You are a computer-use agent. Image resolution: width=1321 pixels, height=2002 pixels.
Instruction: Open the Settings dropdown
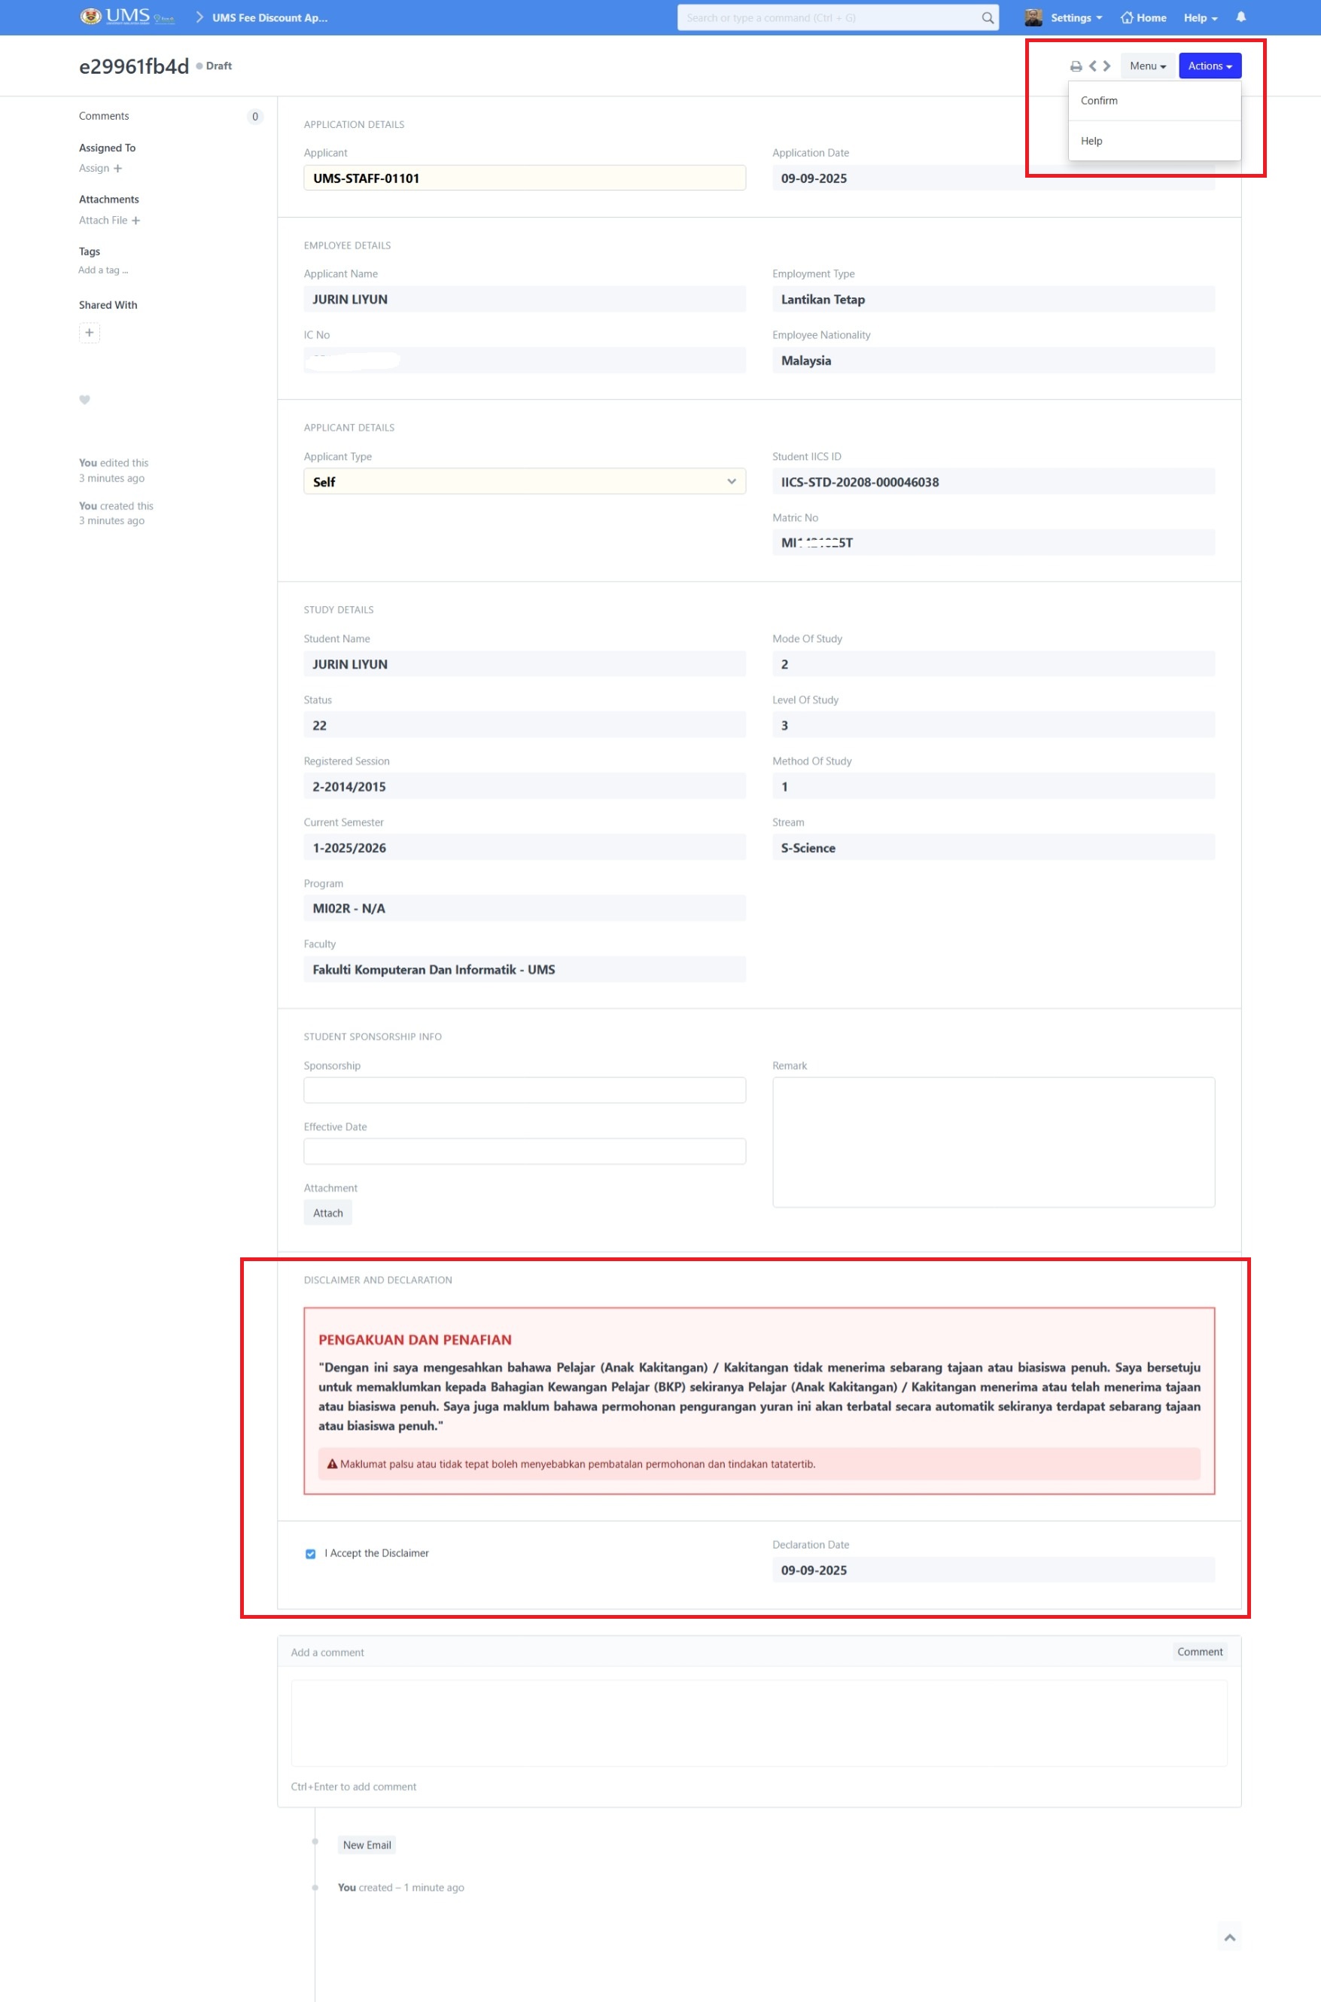point(1075,18)
